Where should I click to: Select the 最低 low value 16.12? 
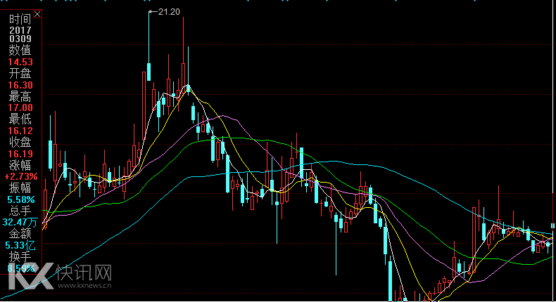point(20,131)
